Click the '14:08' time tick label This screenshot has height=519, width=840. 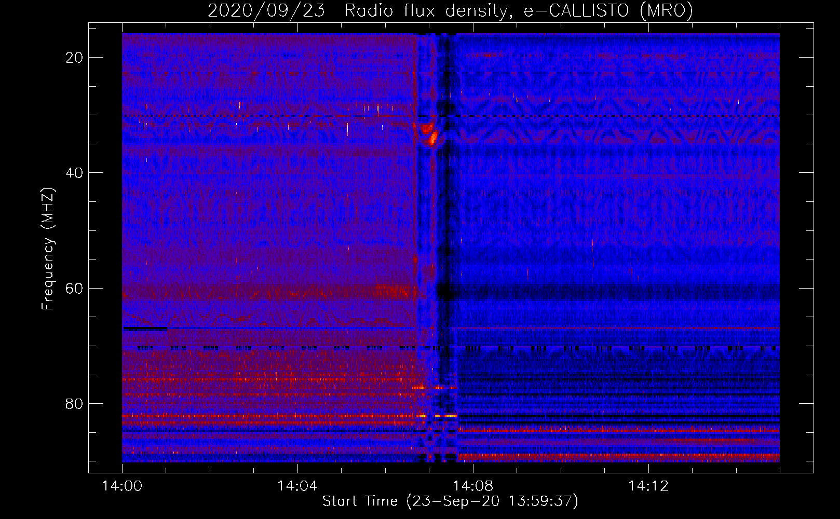pyautogui.click(x=473, y=486)
